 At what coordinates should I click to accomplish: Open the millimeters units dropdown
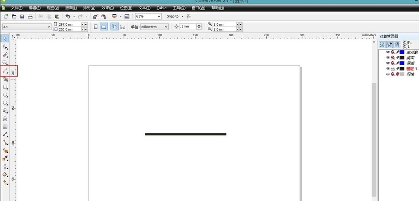tap(155, 27)
